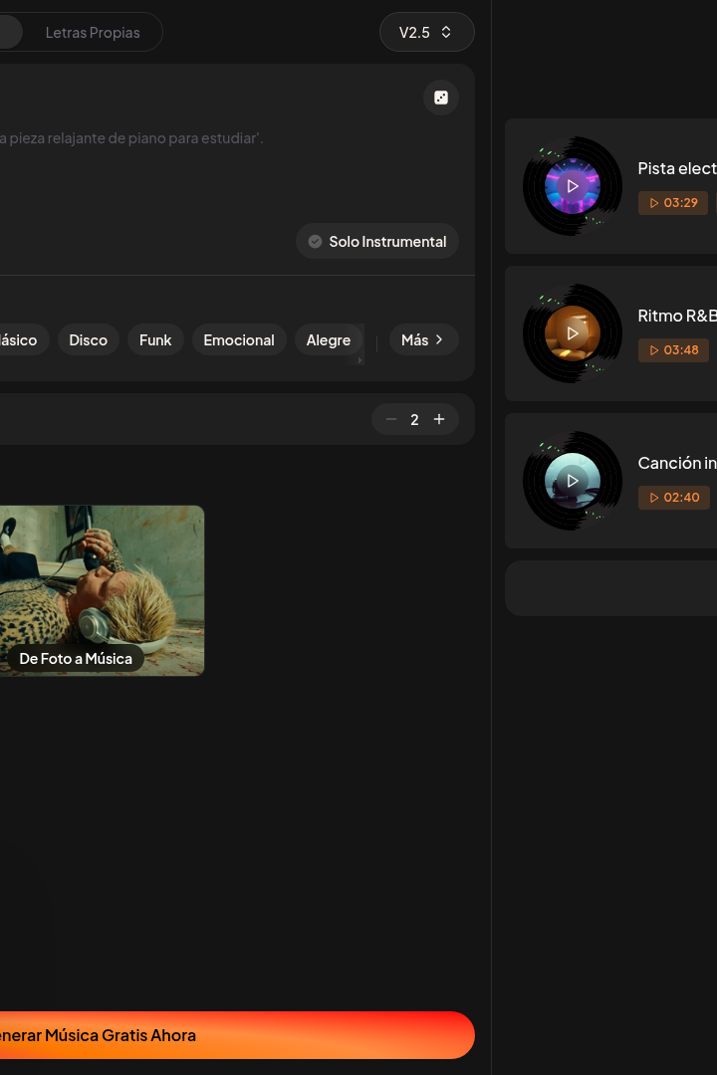Click the Pista elect track title

click(x=677, y=168)
